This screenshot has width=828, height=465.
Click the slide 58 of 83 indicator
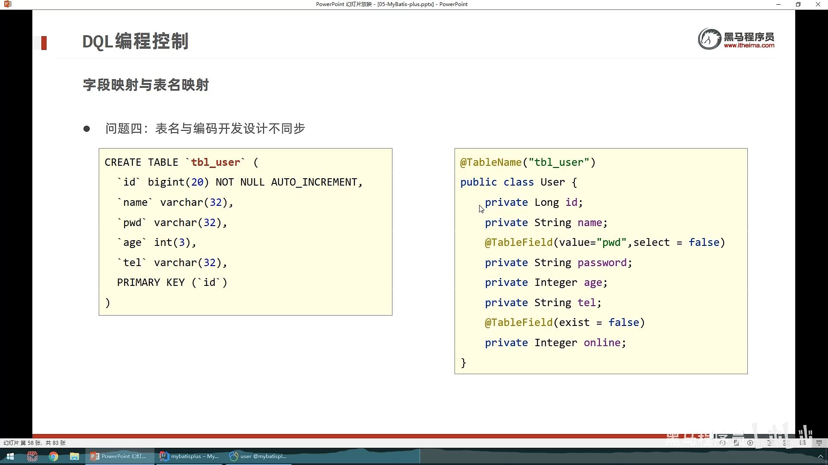(34, 443)
